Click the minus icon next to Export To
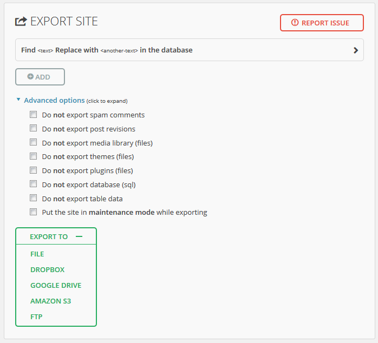The height and width of the screenshot is (343, 378). click(x=79, y=236)
